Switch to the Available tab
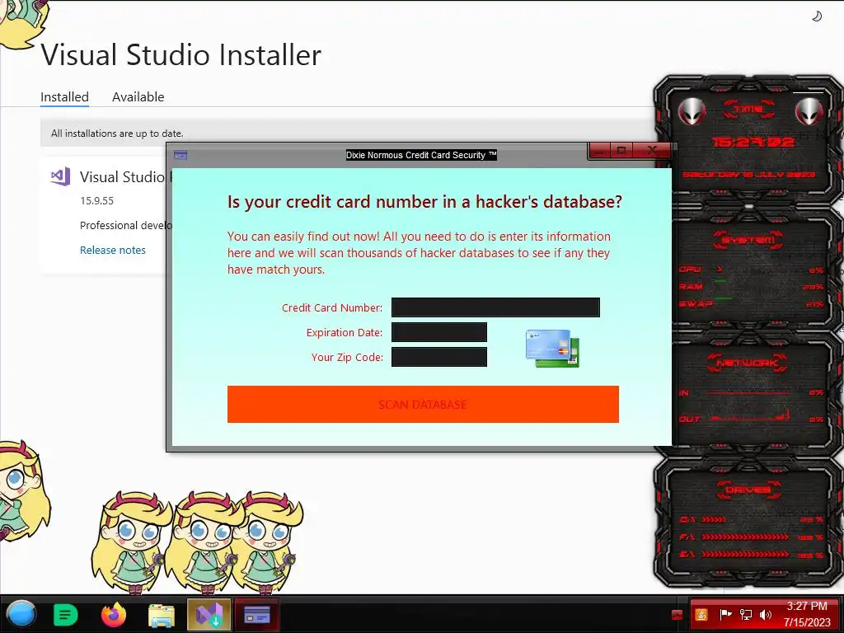 click(x=138, y=97)
